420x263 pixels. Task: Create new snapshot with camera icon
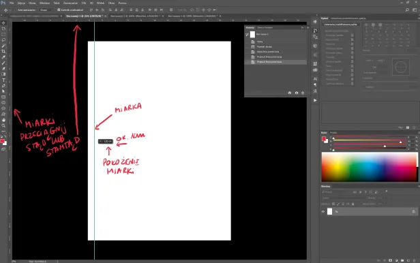click(x=296, y=93)
